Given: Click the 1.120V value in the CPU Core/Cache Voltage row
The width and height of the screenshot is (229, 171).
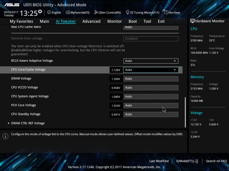Looking at the screenshot, I should click(116, 70).
